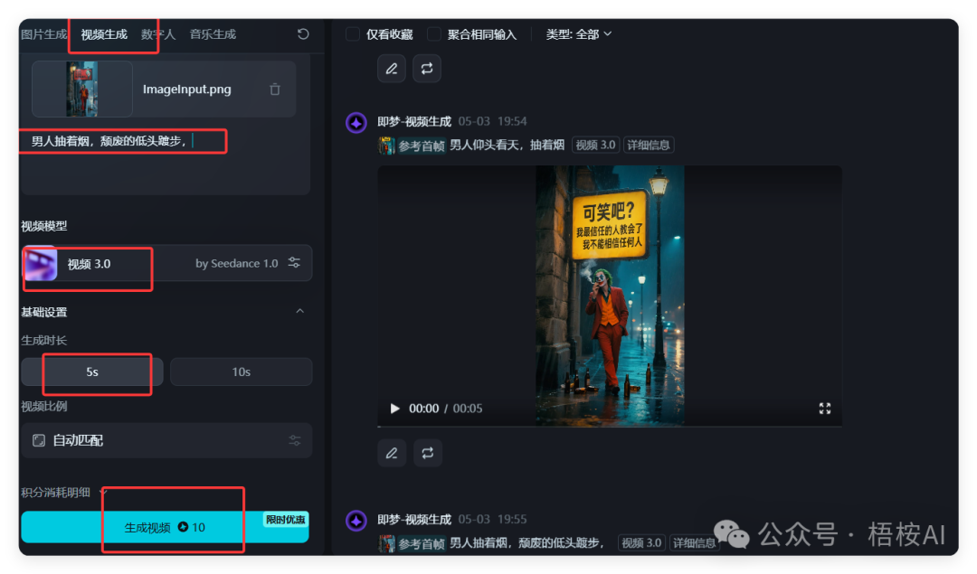Open video model settings sliders icon

click(294, 263)
